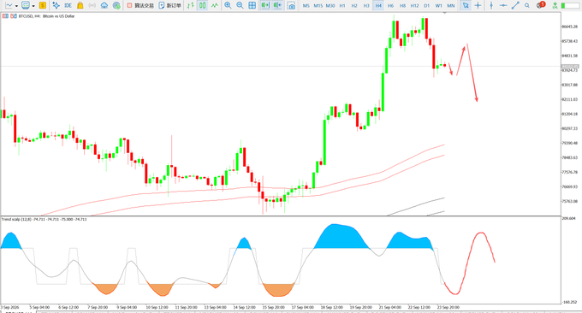Viewport: 582px width, 313px height.
Task: Click the 新订单 new order button
Action: click(170, 6)
